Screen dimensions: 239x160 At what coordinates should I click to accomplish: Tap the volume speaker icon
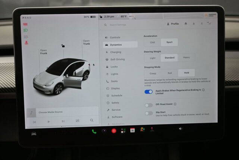coord(180,129)
